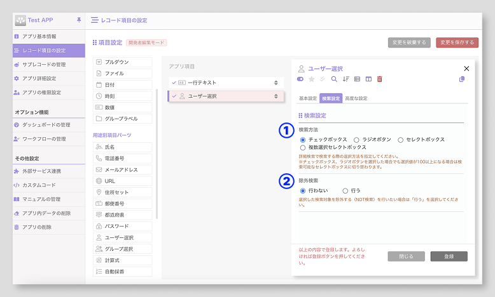Open ダッシュボードの管理 in the sidebar
The image size is (495, 297).
coord(49,125)
